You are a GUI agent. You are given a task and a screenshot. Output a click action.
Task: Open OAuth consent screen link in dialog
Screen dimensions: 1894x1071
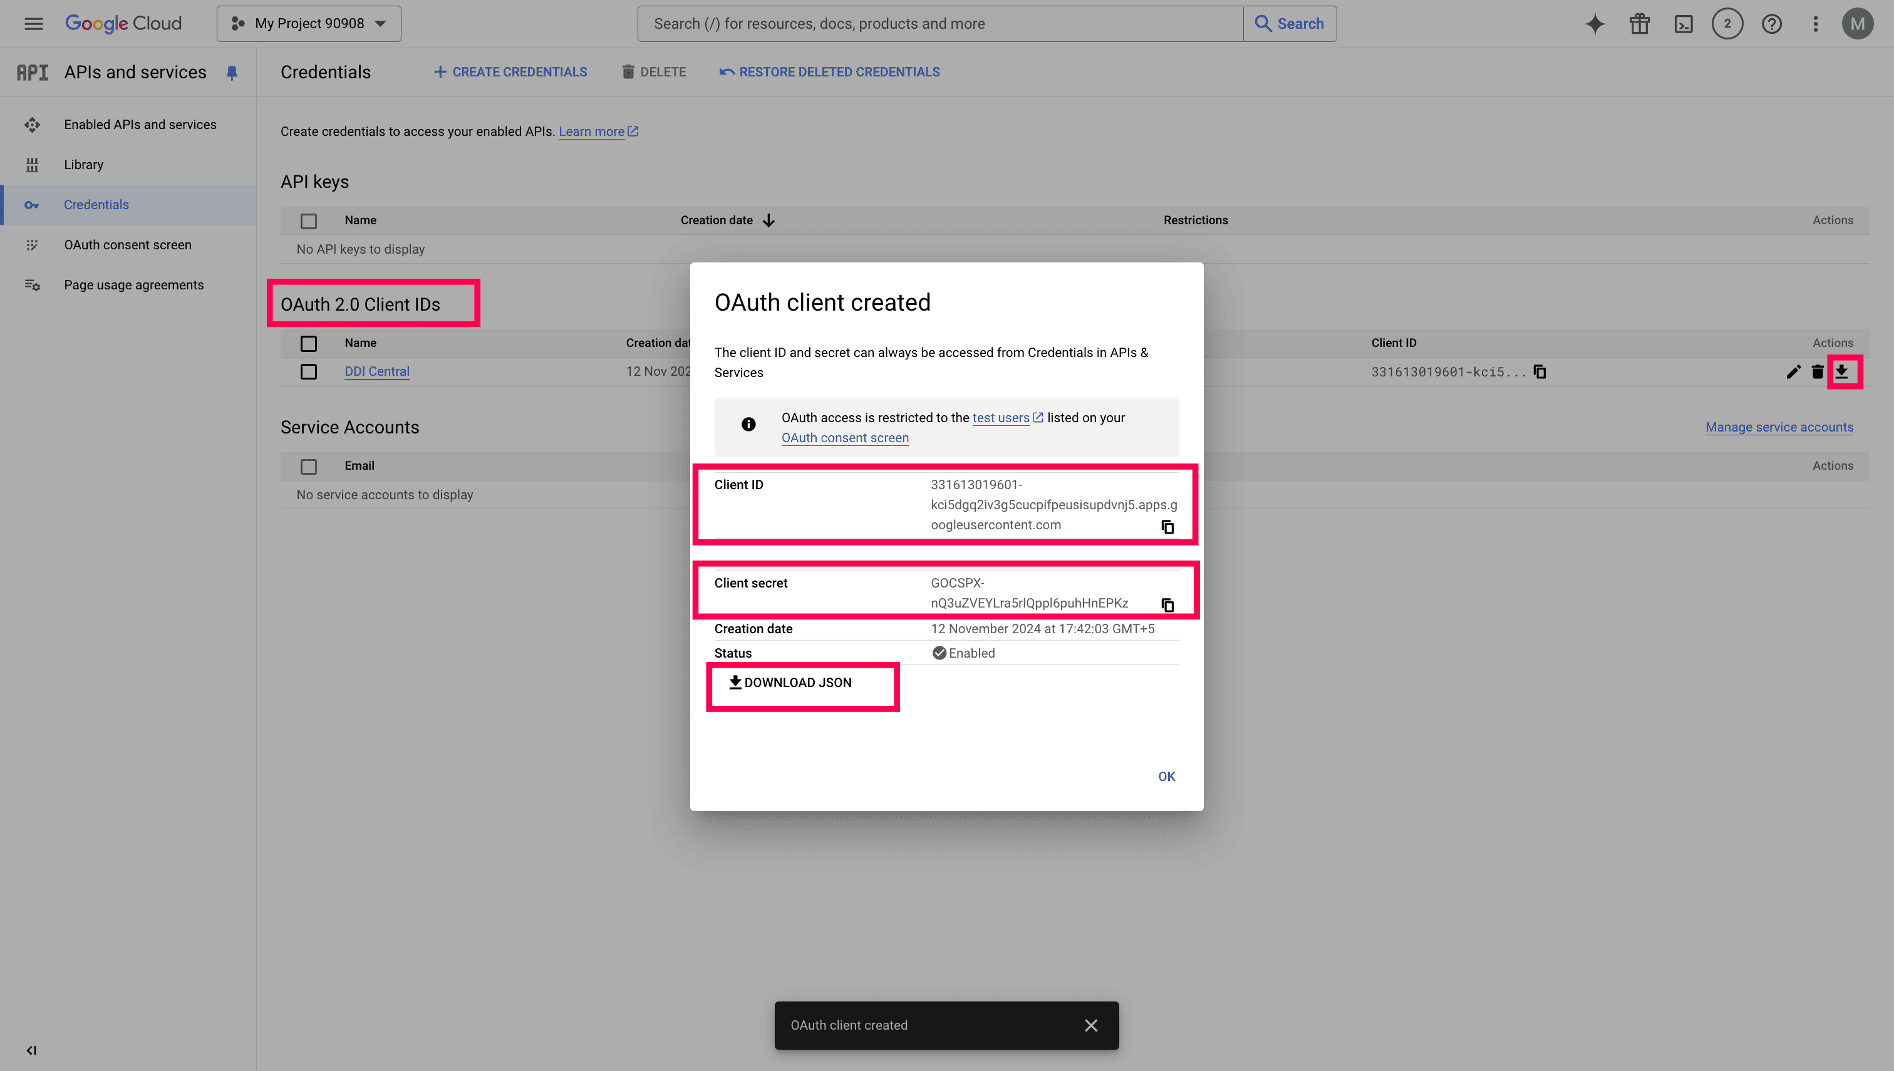point(844,438)
